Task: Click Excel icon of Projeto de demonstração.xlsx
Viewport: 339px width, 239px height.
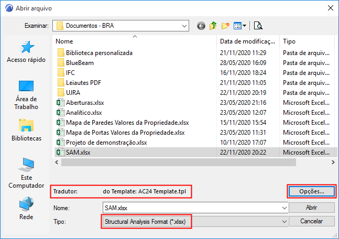Action: [61, 143]
